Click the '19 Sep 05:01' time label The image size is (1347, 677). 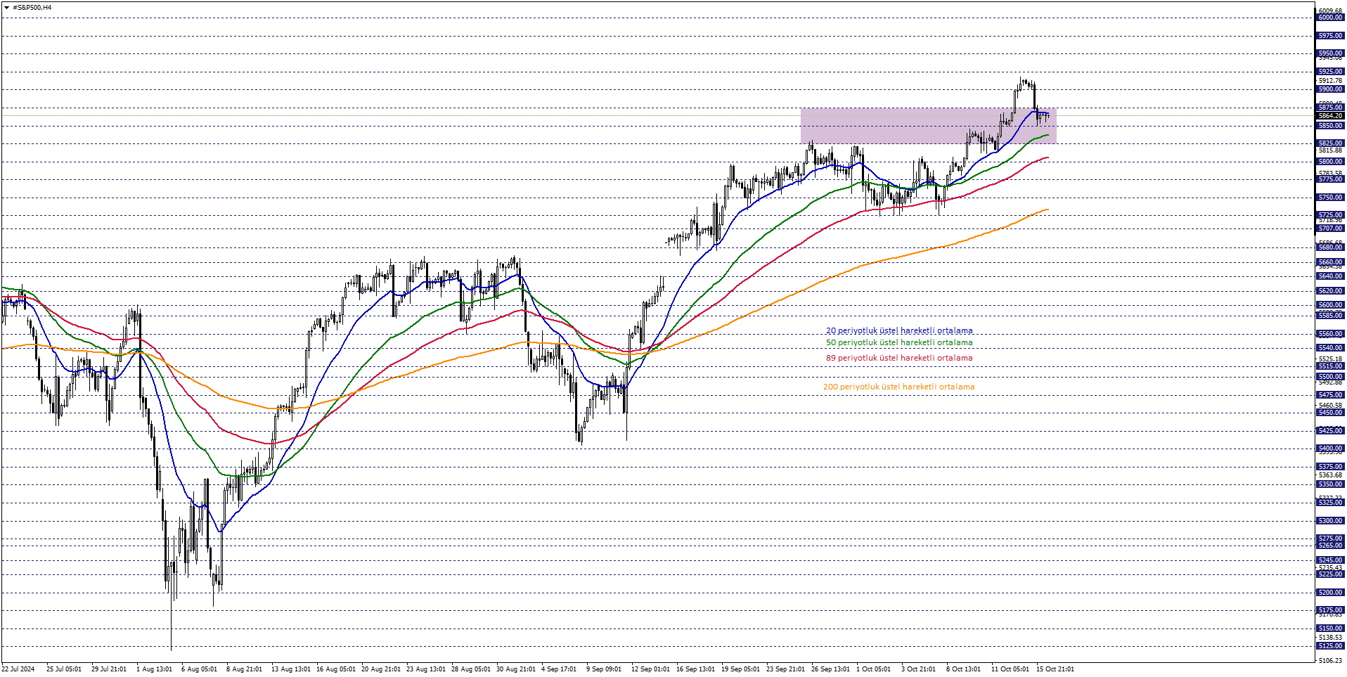[x=740, y=669]
